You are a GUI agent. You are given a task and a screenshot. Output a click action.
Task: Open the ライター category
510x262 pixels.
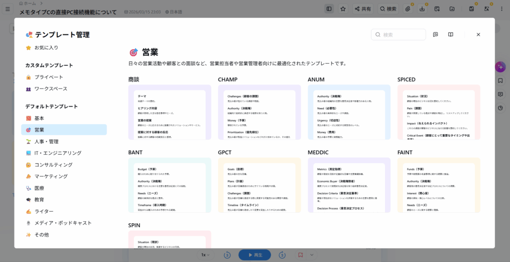point(64,212)
